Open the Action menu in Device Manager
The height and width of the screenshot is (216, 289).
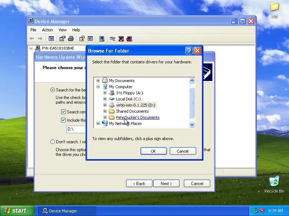coord(47,30)
